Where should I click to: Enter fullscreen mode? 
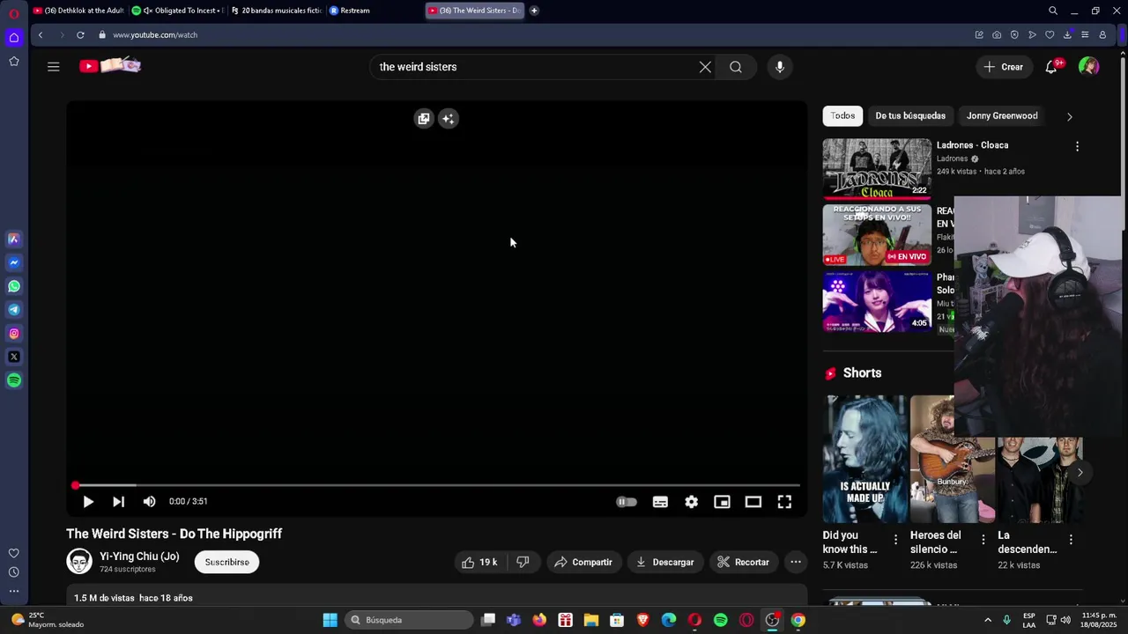[784, 502]
